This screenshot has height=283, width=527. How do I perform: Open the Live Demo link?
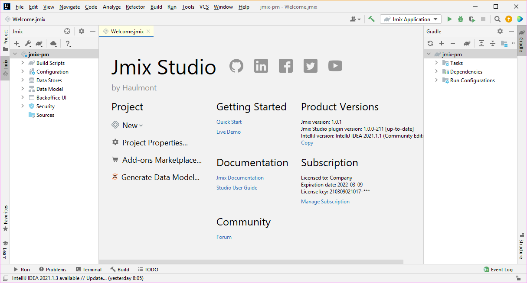pyautogui.click(x=229, y=132)
